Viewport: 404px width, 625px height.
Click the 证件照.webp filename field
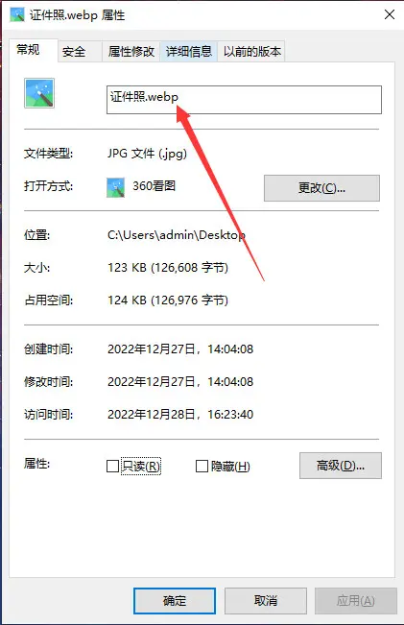(244, 100)
